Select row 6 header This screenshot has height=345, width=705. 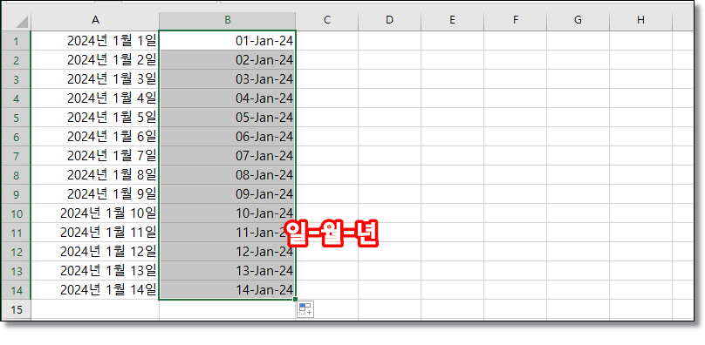coord(17,137)
